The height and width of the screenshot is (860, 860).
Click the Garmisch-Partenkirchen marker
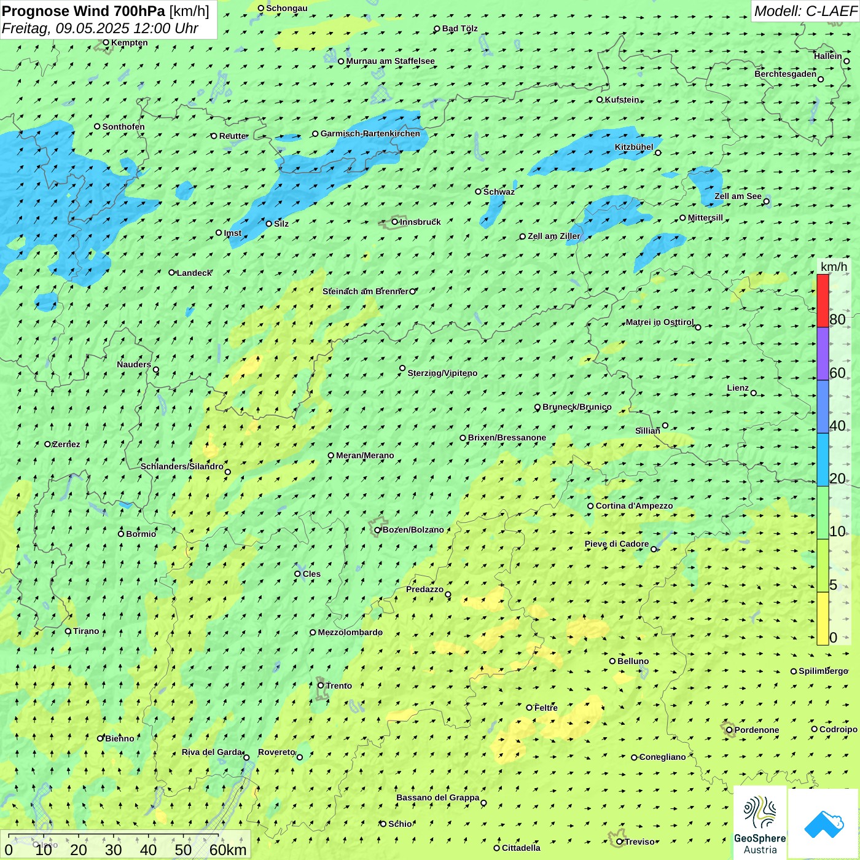coord(315,133)
